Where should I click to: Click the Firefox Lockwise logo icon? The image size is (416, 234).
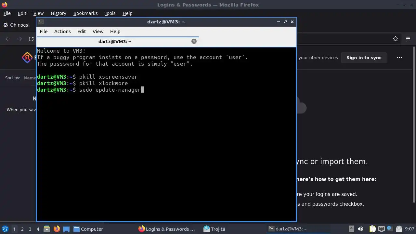[x=27, y=58]
